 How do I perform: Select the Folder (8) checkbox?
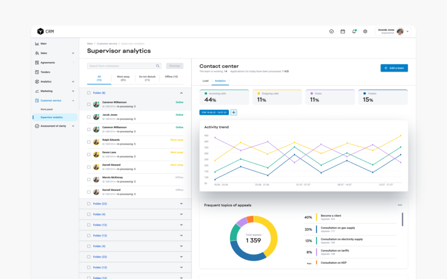[x=88, y=93]
